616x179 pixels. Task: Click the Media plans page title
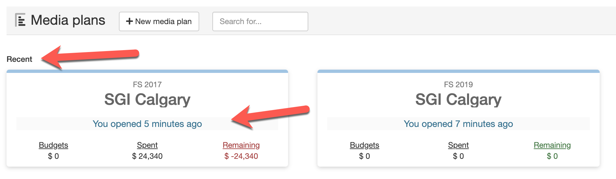[x=68, y=20]
